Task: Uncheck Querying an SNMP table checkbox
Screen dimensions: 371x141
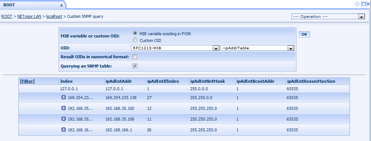Action: pos(135,66)
